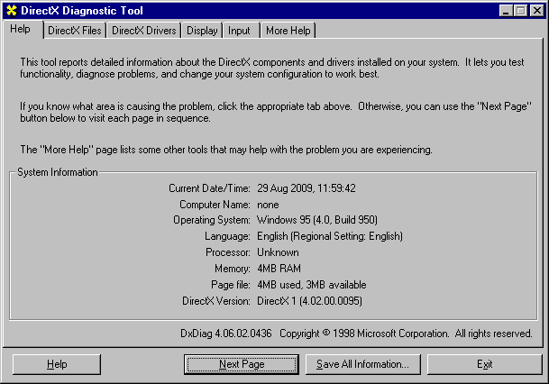Click the DirectX icon in the title bar
Screen dimensions: 549x384
point(11,11)
